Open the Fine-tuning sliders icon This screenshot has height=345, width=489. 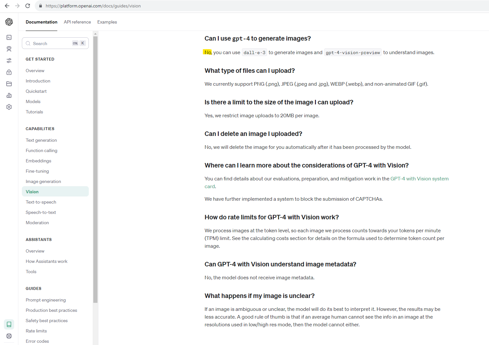[9, 61]
